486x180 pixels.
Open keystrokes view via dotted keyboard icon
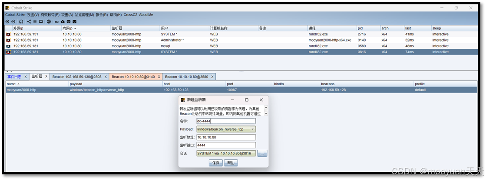coord(57,22)
